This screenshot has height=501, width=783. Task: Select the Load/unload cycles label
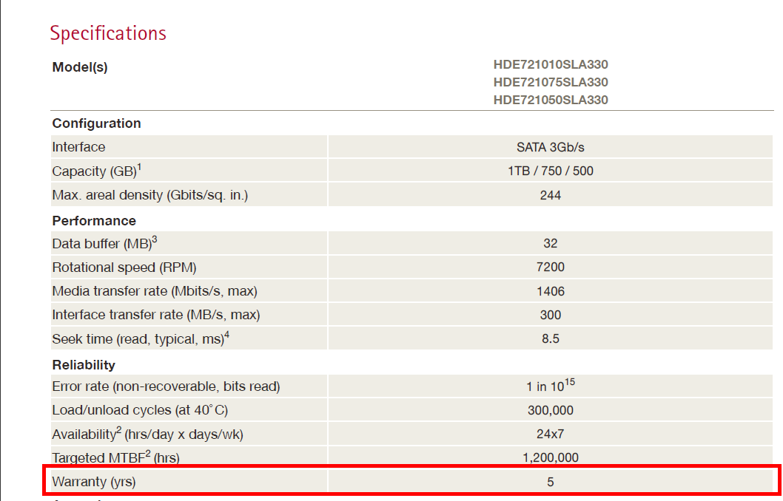coord(141,410)
